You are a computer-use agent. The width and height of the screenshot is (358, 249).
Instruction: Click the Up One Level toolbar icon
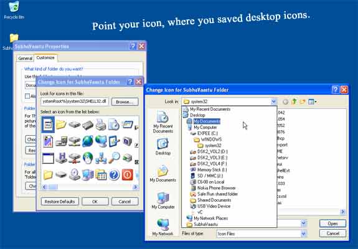294,101
